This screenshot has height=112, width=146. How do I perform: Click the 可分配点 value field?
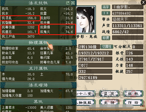(138, 47)
